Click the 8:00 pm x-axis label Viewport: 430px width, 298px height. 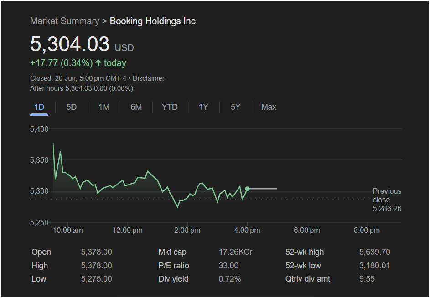click(x=367, y=230)
